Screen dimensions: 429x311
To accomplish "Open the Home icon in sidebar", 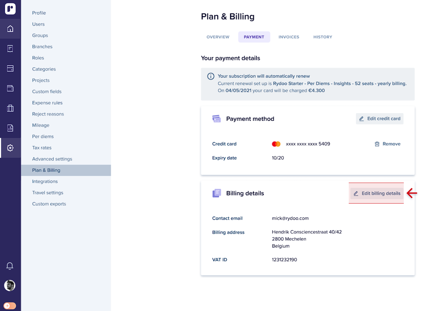I will click(10, 29).
